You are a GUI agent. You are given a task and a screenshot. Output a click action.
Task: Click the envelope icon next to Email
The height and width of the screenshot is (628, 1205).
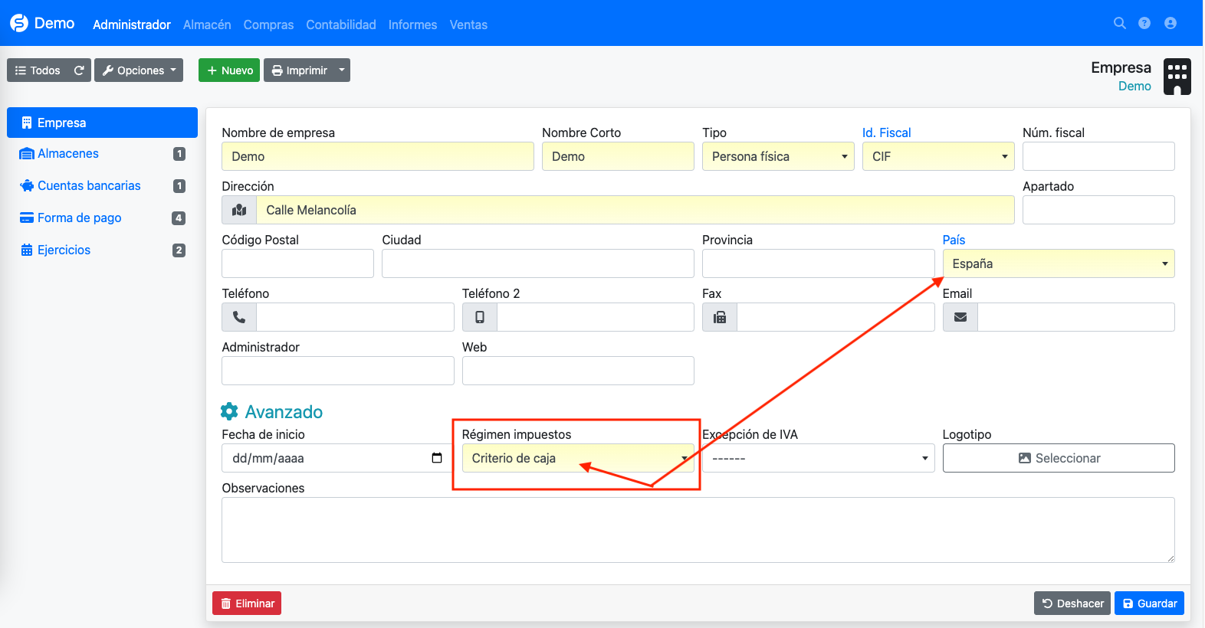point(960,317)
